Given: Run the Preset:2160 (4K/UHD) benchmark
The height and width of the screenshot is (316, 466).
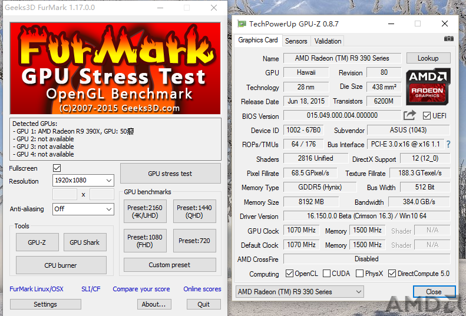Looking at the screenshot, I should 145,211.
